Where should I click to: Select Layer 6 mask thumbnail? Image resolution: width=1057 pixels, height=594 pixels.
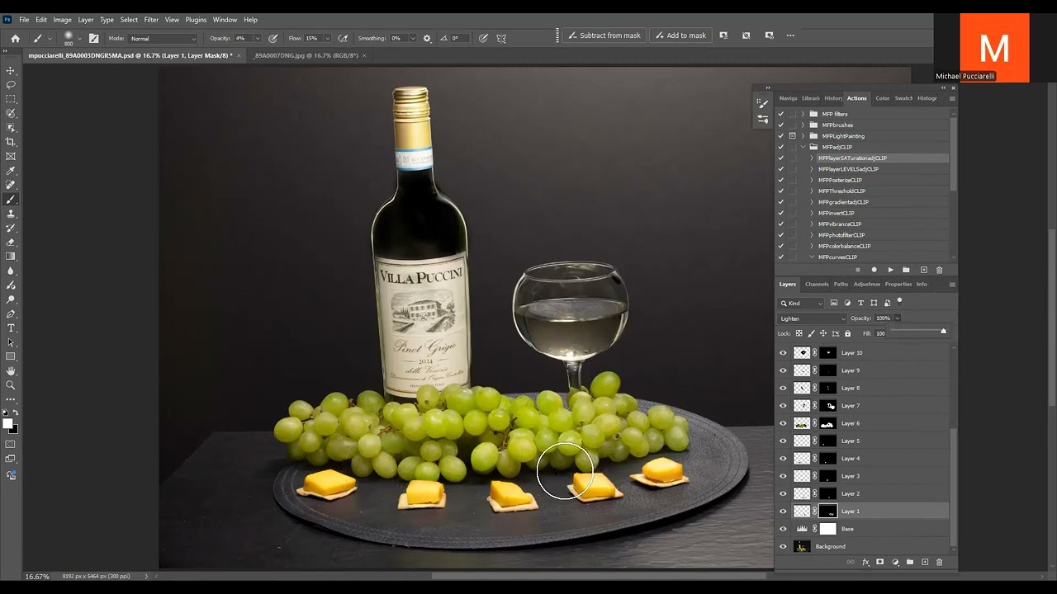click(x=827, y=423)
